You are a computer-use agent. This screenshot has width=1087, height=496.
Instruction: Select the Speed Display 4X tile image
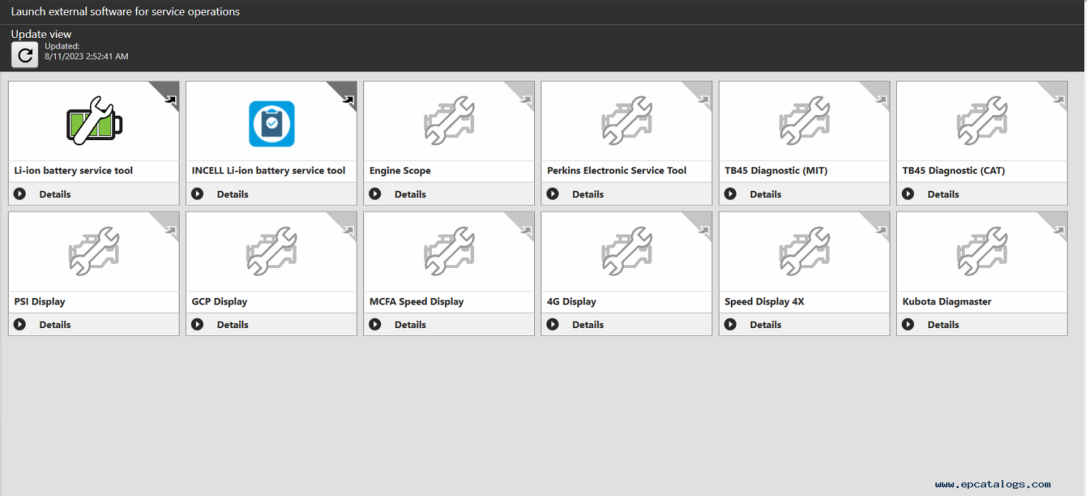[x=805, y=251]
